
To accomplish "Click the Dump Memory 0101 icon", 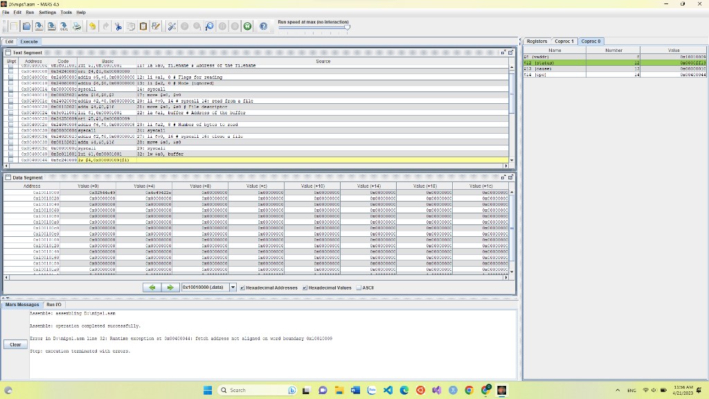I will (62, 26).
